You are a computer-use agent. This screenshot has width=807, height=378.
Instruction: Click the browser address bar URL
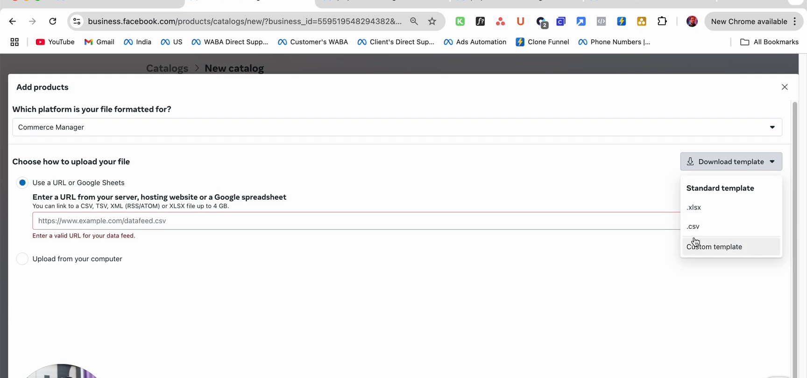pos(245,21)
